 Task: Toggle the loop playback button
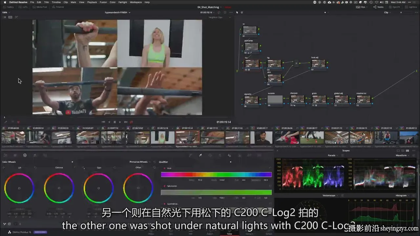131,122
